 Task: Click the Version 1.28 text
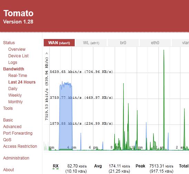point(18,22)
